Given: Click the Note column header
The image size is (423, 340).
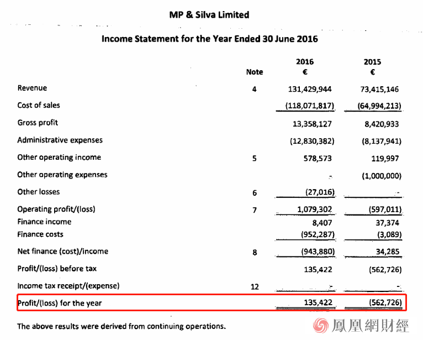Looking at the screenshot, I should [x=255, y=72].
